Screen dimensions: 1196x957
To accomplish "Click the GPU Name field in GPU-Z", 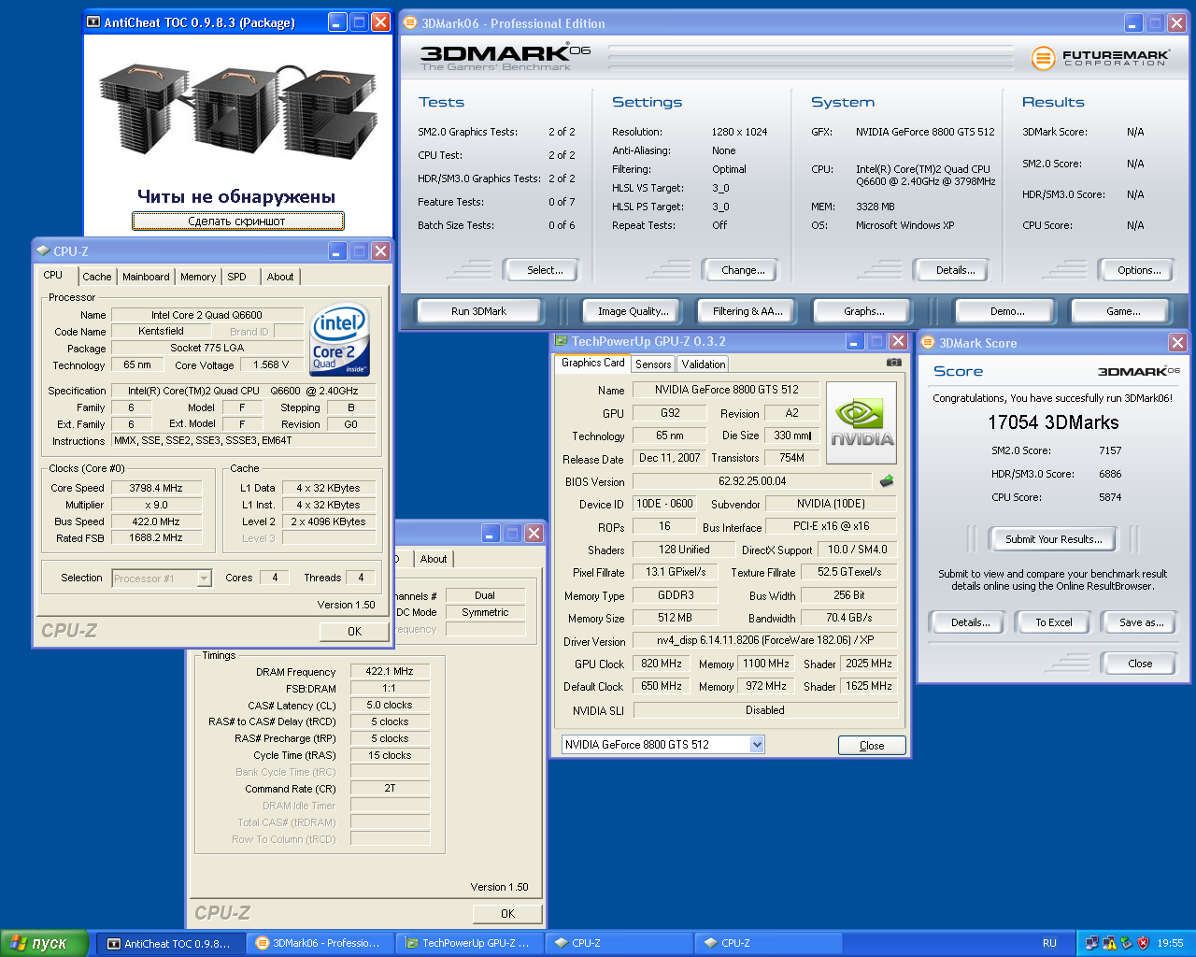I will (x=727, y=390).
